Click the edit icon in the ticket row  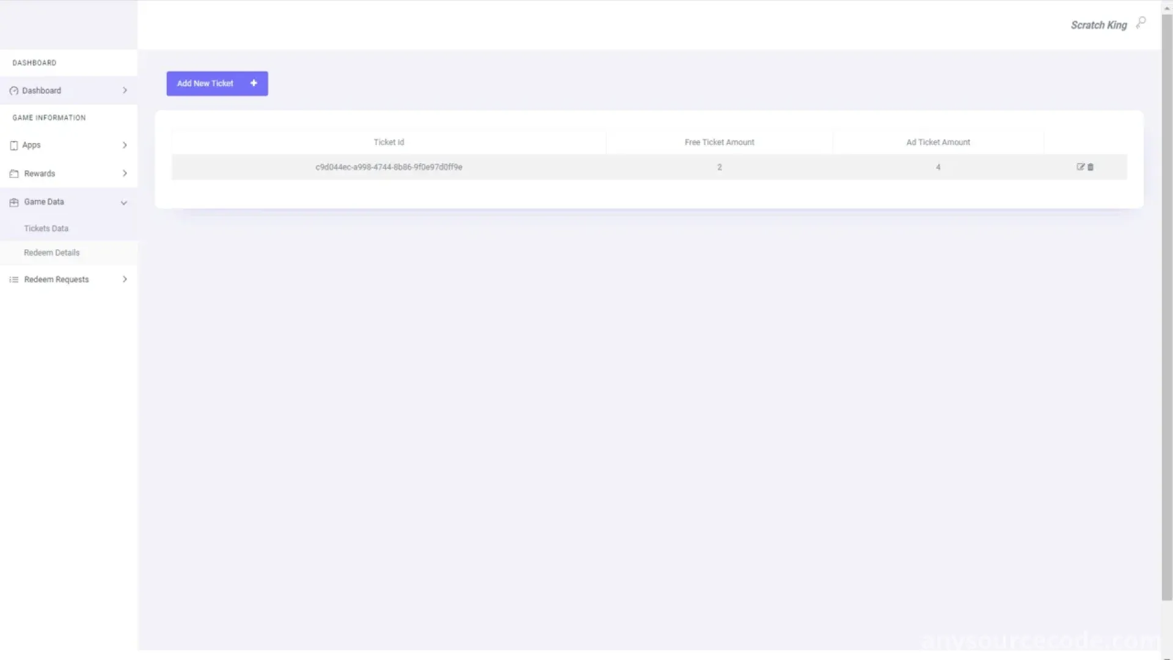pos(1080,167)
